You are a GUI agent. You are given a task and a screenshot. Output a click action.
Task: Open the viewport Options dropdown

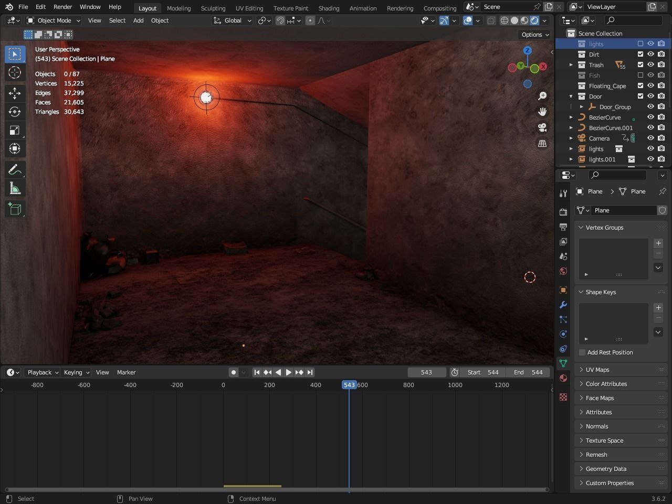coord(535,35)
